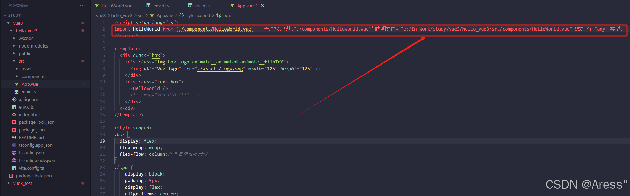Screen dimensions: 630x196
Task: Collapse the vue3 root folder
Action: pyautogui.click(x=8, y=23)
